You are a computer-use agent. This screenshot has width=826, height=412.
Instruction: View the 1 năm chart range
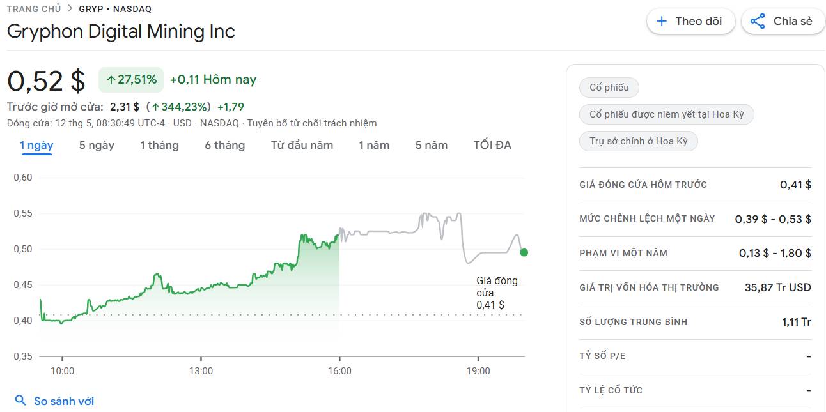374,145
